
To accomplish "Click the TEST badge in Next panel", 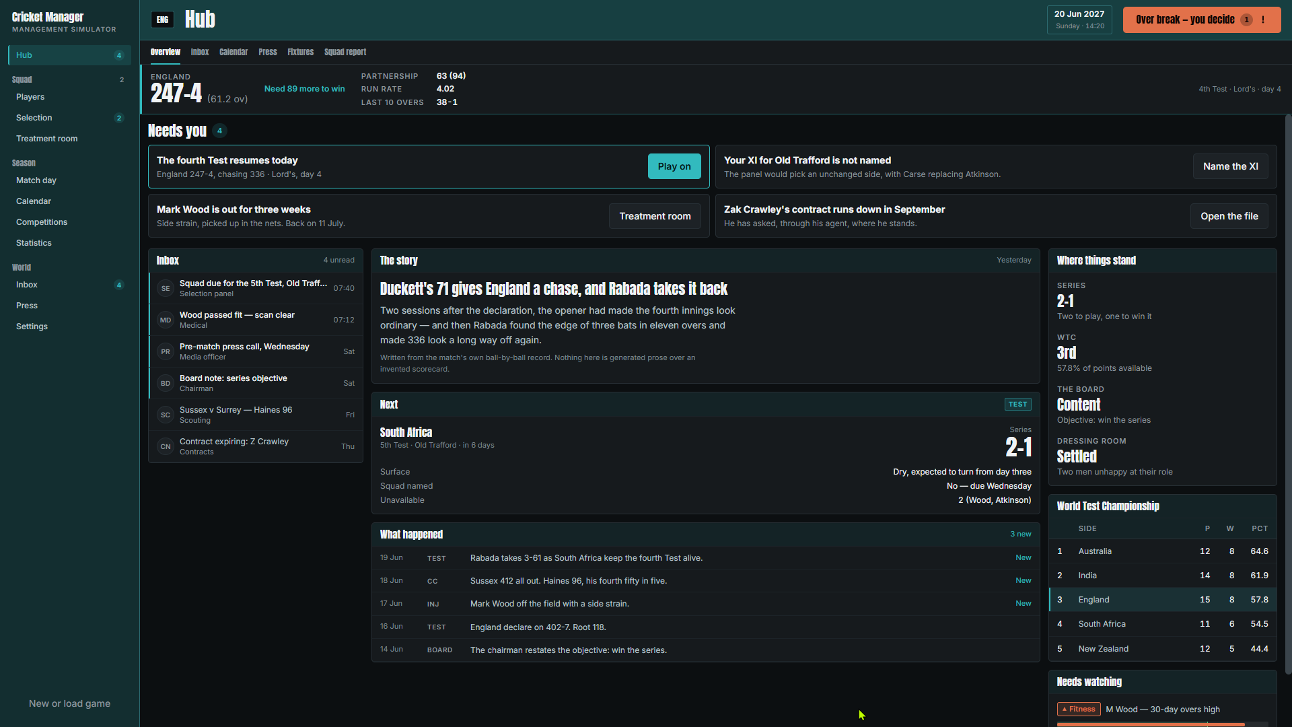I will click(x=1017, y=404).
